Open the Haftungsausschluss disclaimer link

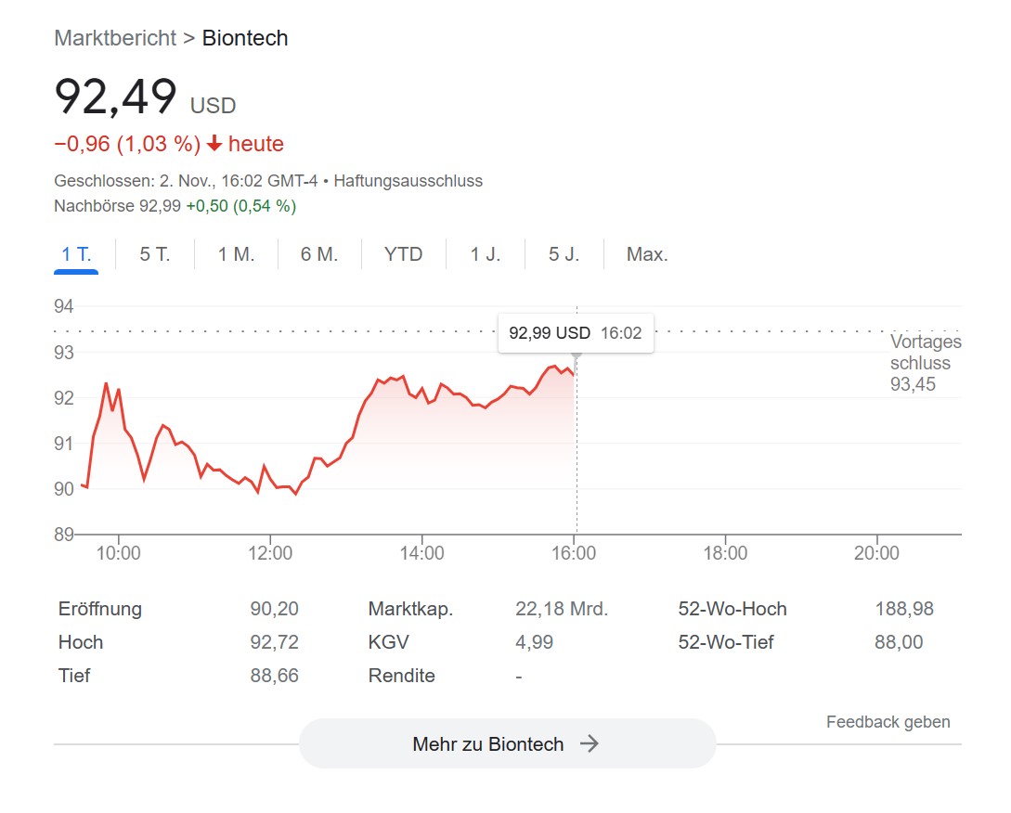point(408,181)
